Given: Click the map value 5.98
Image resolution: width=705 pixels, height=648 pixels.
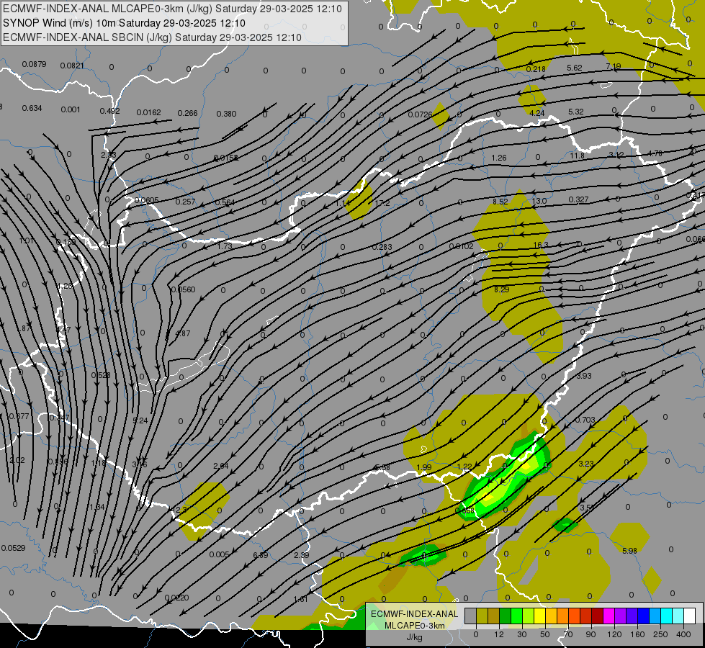Looking at the screenshot, I should click(629, 550).
